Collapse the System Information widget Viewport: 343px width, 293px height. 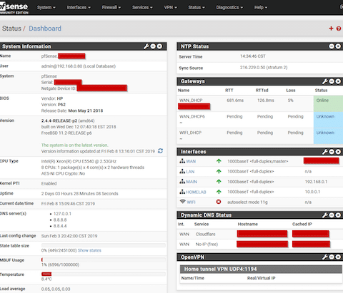tap(153, 46)
